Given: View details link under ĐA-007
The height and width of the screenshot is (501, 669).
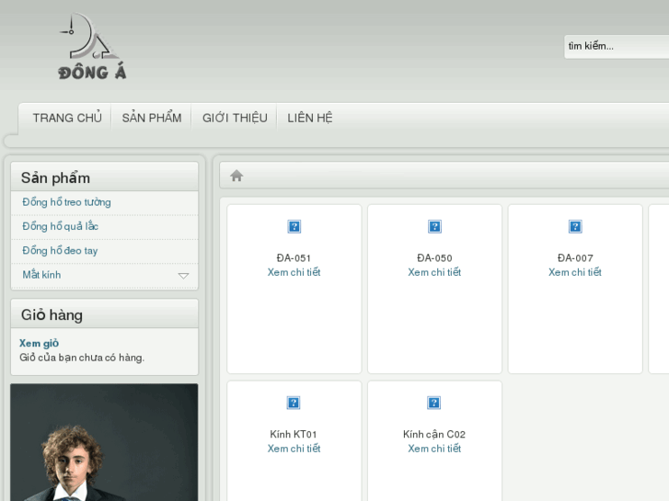Looking at the screenshot, I should click(x=575, y=272).
